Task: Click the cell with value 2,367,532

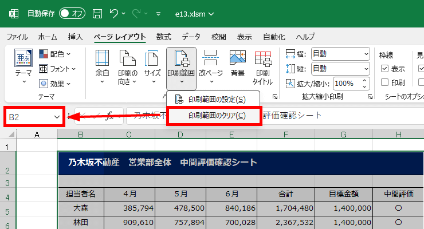Action: (286, 223)
